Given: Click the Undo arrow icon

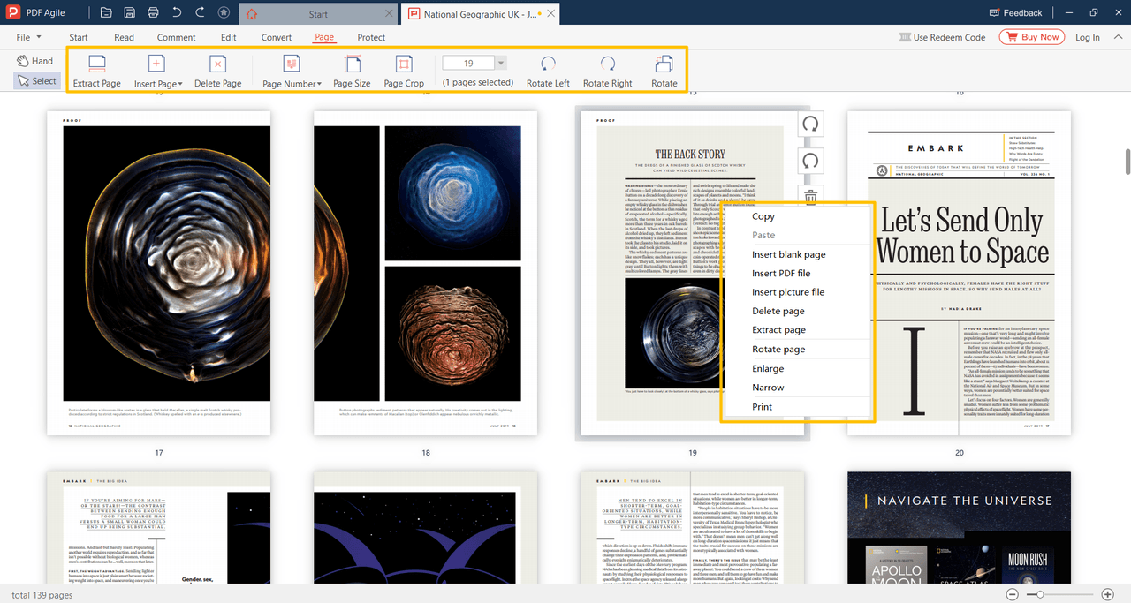Looking at the screenshot, I should coord(176,12).
